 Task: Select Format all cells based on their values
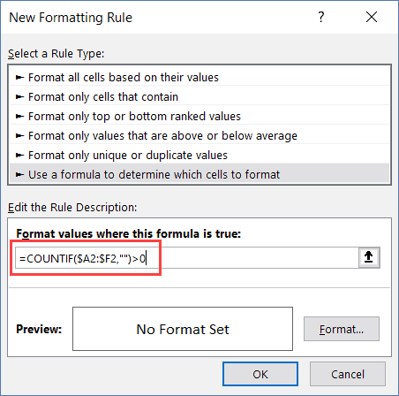point(199,78)
